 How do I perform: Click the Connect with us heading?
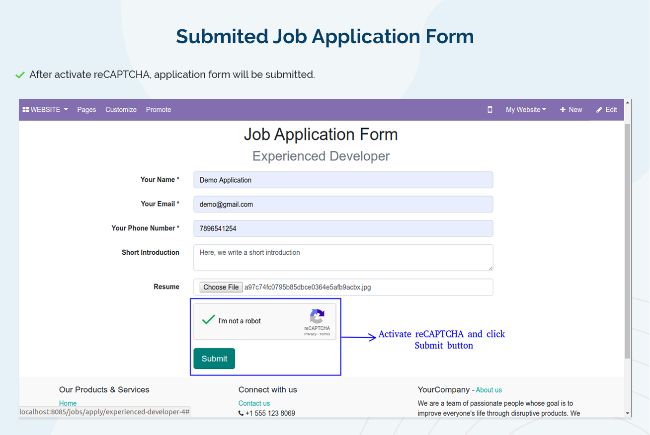[x=268, y=390]
